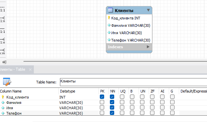Uncheck NN for Фамилия column
Screen dimensions: 207x122
(112, 102)
